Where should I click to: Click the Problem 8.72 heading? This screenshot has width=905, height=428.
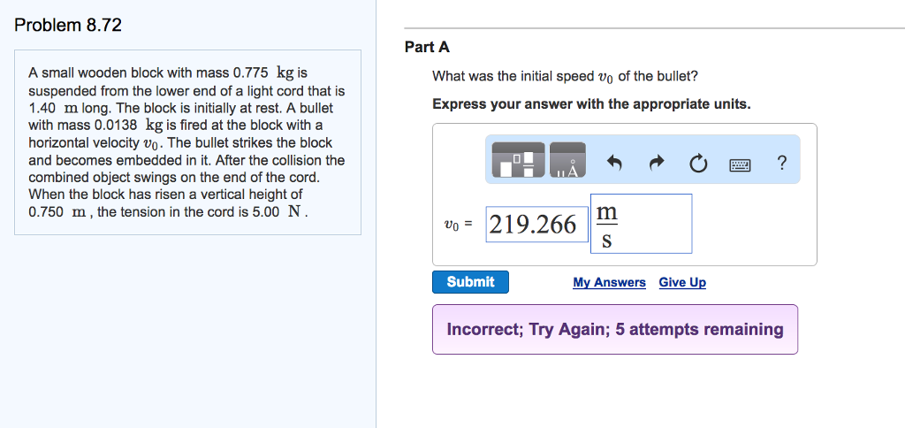coord(68,25)
